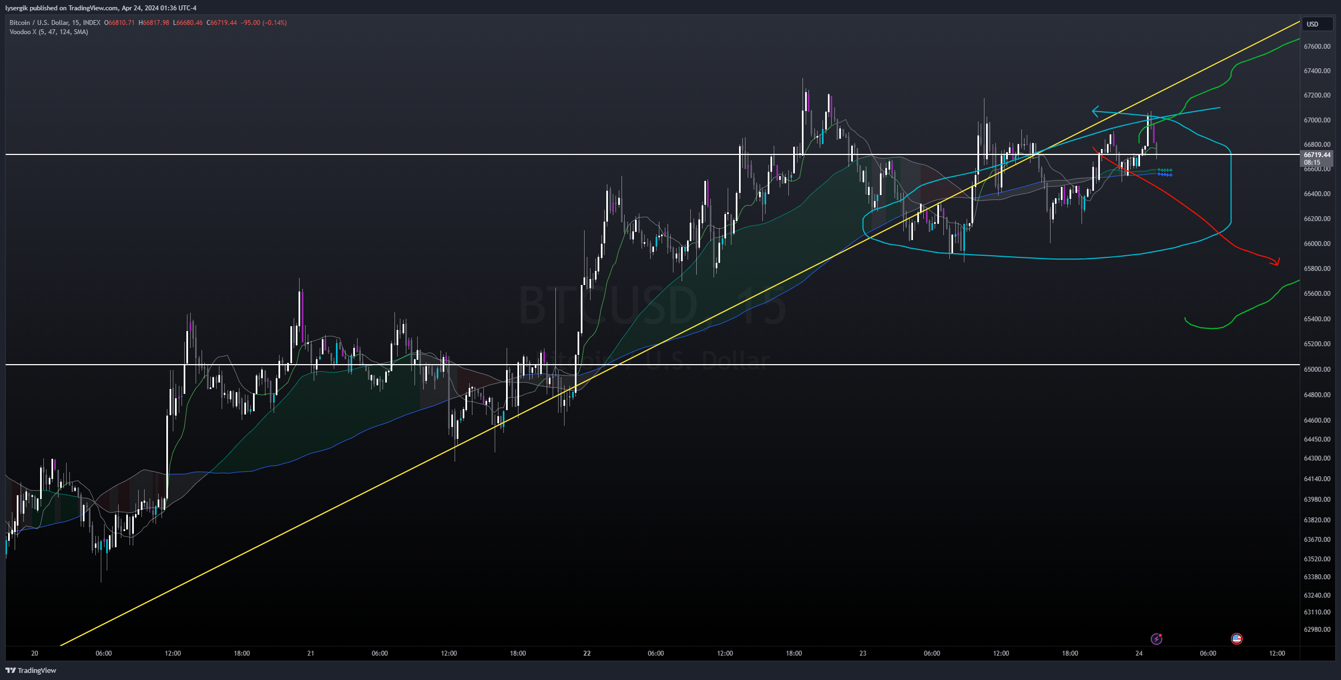Click the high price value H66817.98

154,23
